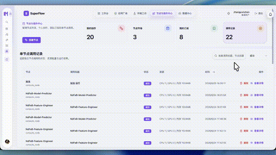Switch to the 数据中心 tab
The width and height of the screenshot is (276, 155).
click(185, 13)
